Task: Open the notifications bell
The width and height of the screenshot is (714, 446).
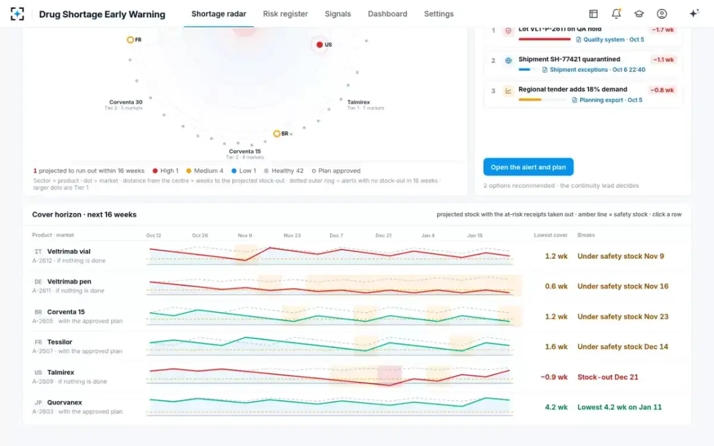Action: 616,14
